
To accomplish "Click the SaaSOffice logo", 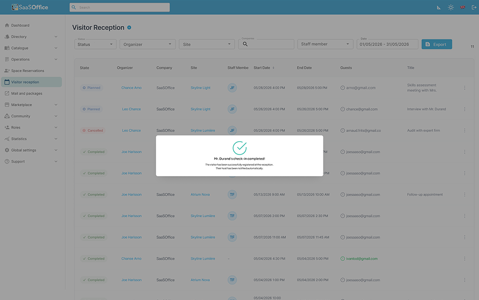I will pyautogui.click(x=30, y=7).
